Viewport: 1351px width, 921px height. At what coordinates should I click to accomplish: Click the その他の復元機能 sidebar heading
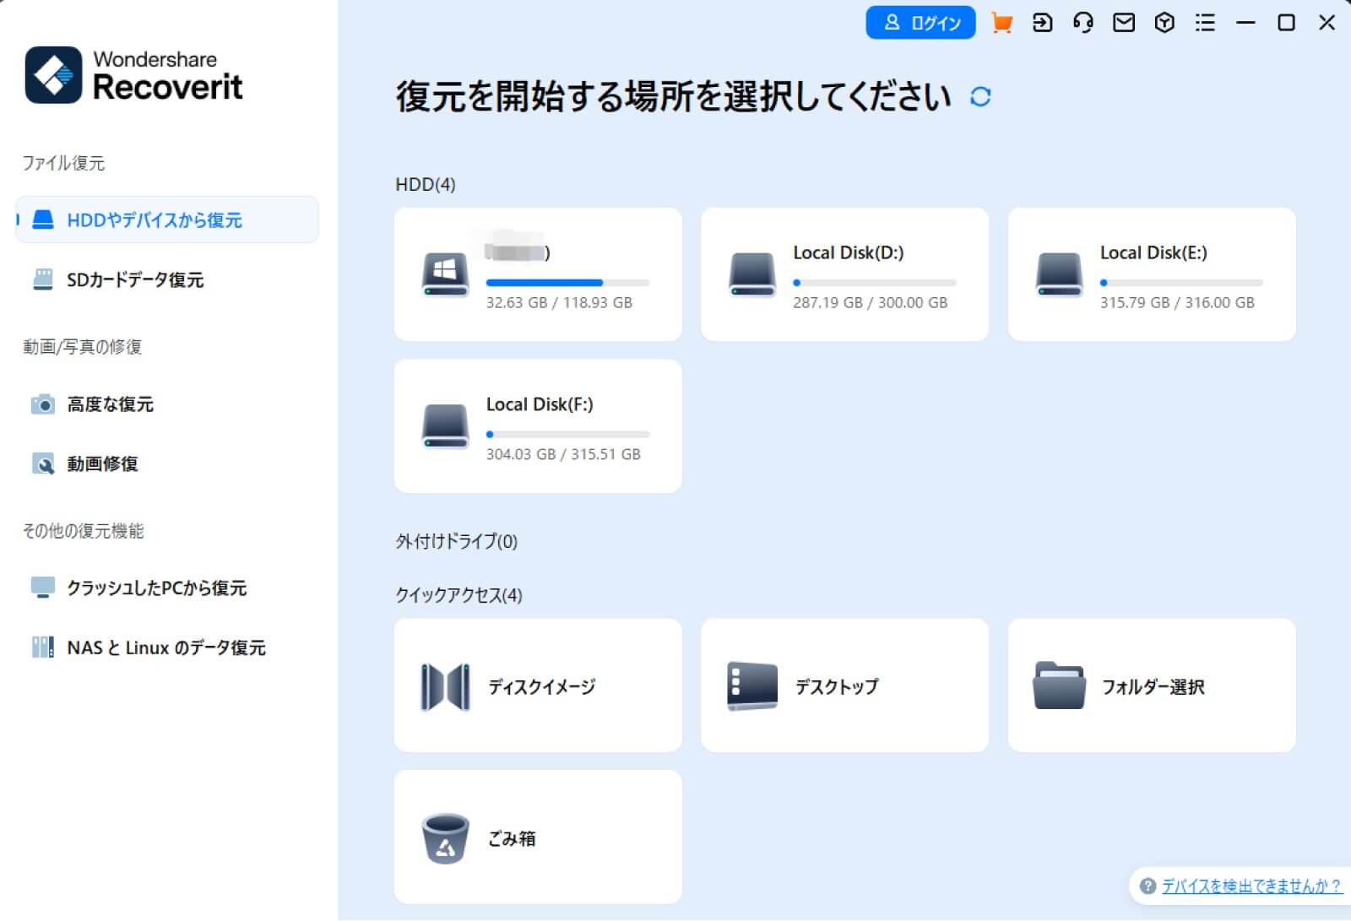83,531
